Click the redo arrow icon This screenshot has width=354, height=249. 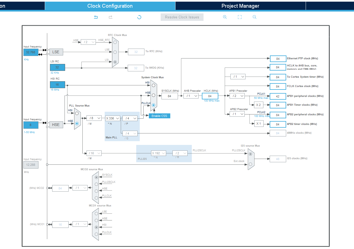click(x=111, y=17)
